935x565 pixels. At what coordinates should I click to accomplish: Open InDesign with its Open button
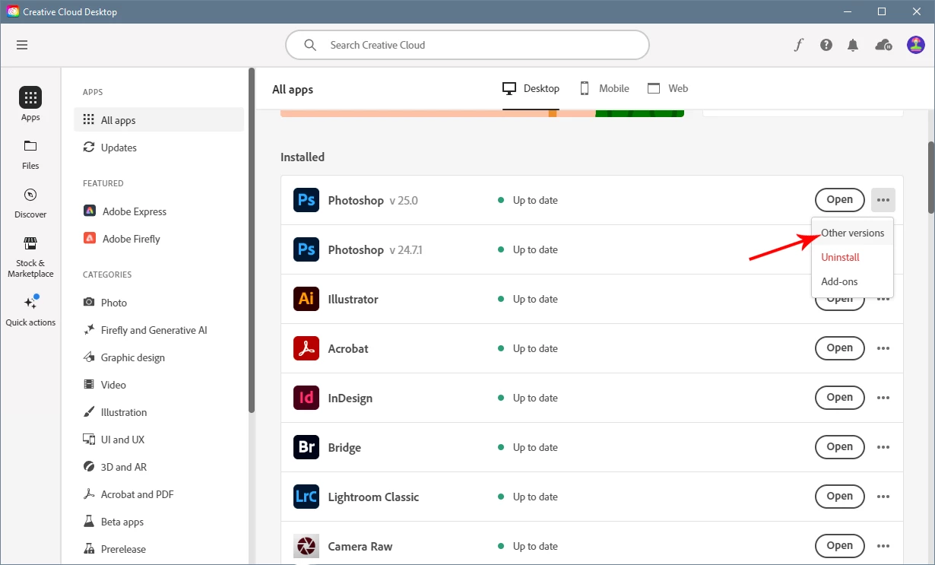pyautogui.click(x=840, y=398)
